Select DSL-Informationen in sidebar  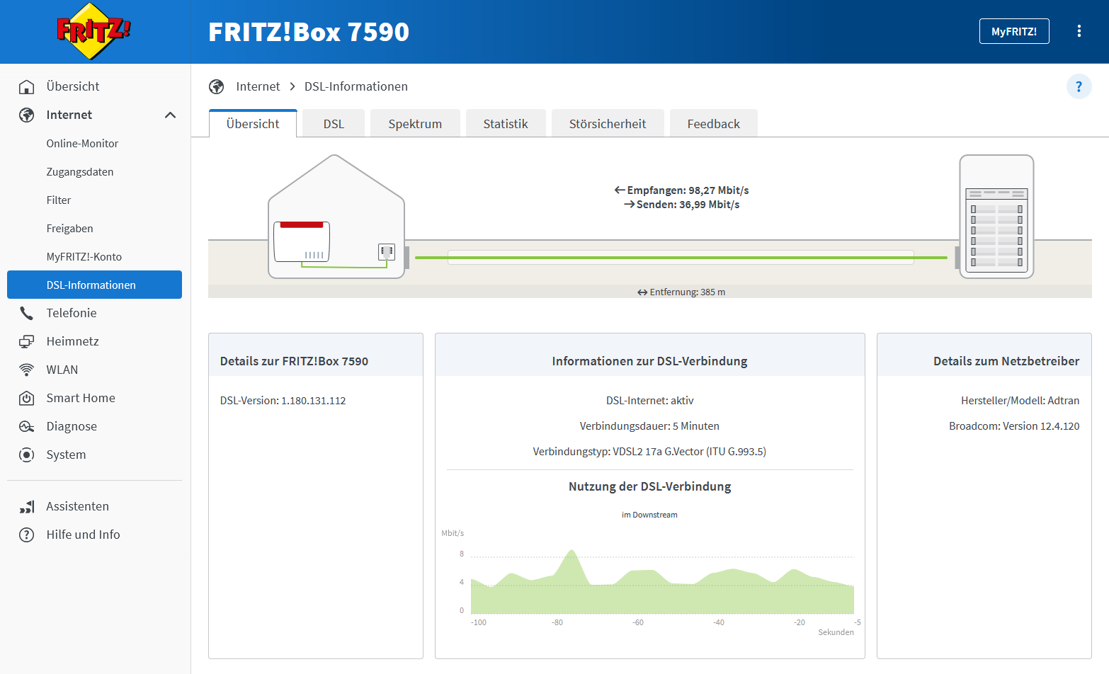coord(94,285)
